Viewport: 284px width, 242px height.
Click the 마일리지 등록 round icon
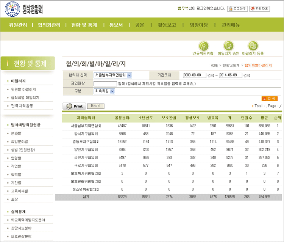click(x=253, y=46)
